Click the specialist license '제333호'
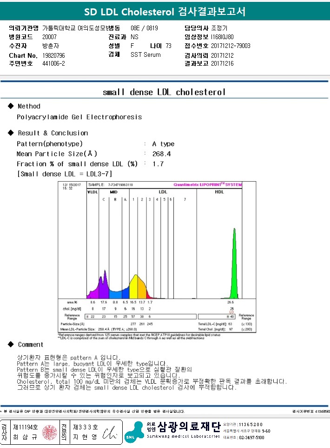Image resolution: width=330 pixels, height=448 pixels. pos(85,427)
